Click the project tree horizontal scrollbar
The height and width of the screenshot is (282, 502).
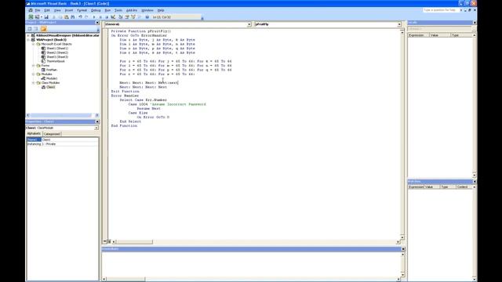(x=62, y=115)
